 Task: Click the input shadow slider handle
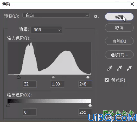18,77
